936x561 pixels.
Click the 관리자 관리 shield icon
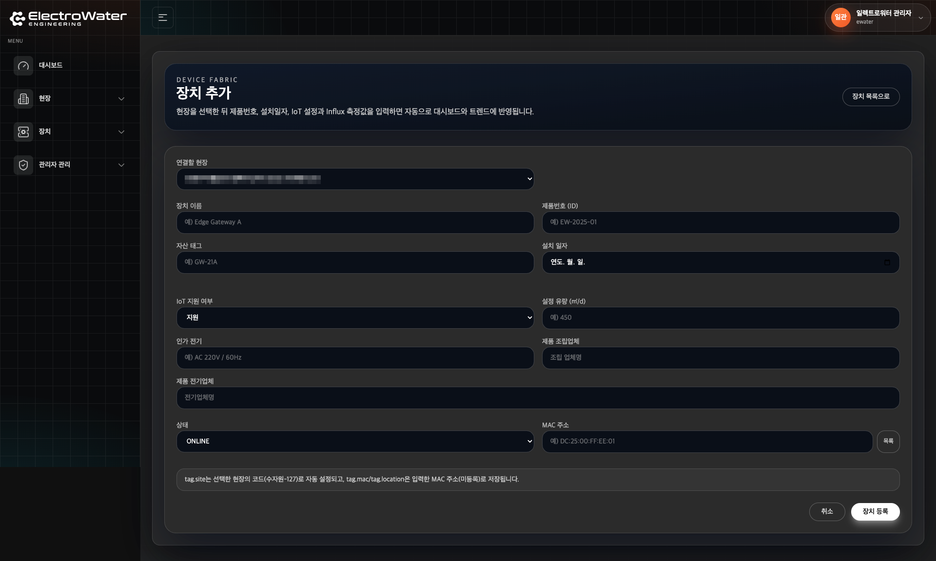click(23, 165)
